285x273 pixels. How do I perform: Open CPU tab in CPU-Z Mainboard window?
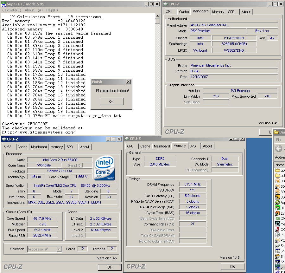point(169,12)
